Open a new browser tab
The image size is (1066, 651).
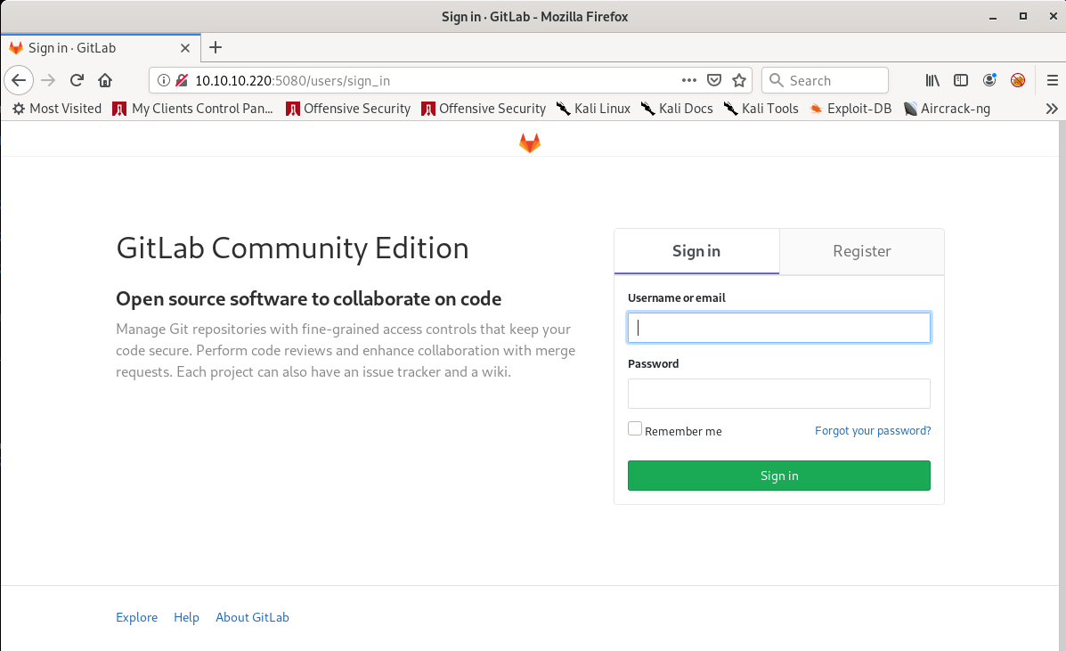pyautogui.click(x=215, y=48)
